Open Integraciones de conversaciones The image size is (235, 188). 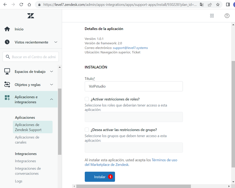(x=28, y=171)
